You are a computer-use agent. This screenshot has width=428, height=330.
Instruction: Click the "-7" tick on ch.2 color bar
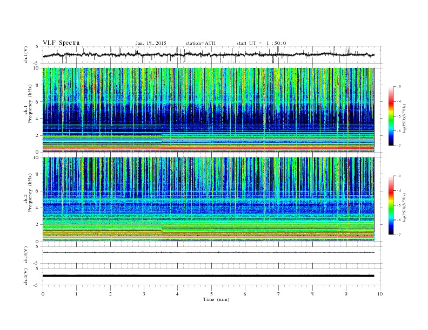(x=399, y=235)
